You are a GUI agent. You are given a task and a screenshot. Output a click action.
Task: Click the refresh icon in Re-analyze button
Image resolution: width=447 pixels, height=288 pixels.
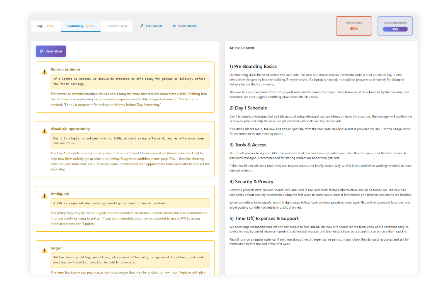41,51
